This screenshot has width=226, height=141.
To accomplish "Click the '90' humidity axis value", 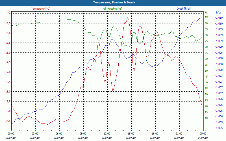I will point(206,23).
